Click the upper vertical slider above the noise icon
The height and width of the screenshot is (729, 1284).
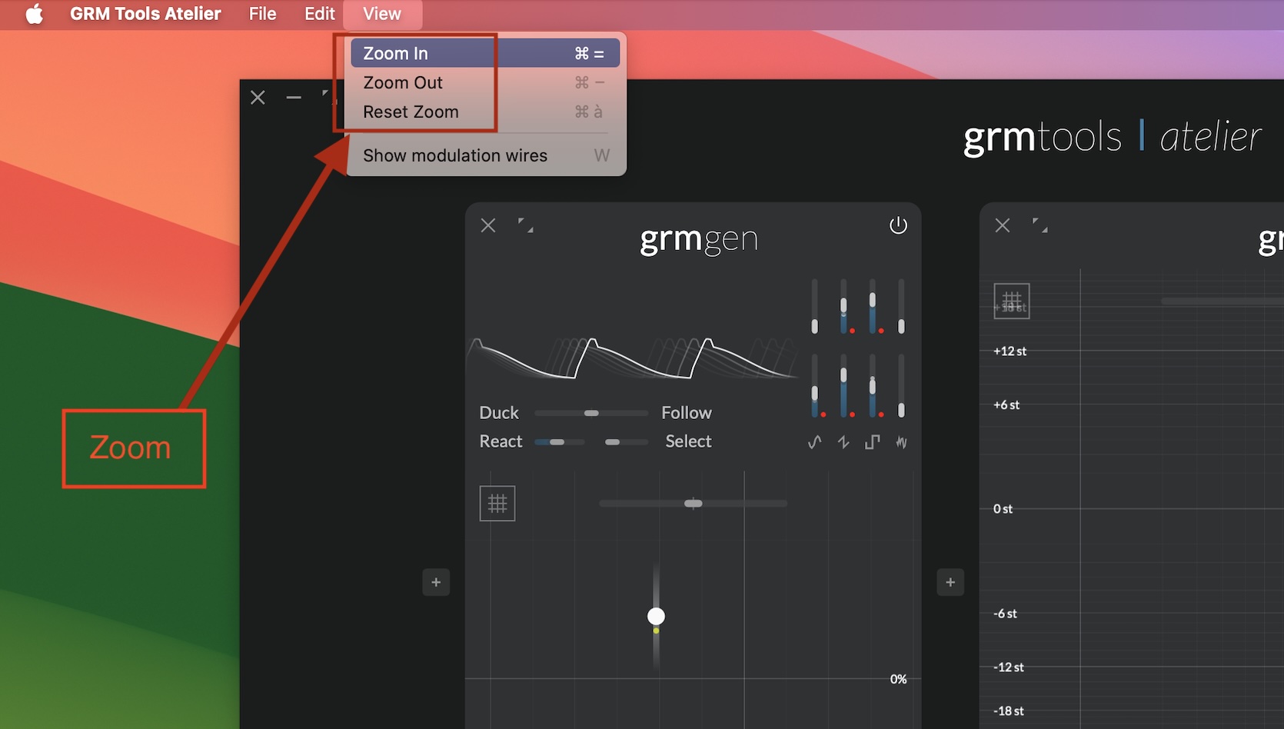click(901, 306)
